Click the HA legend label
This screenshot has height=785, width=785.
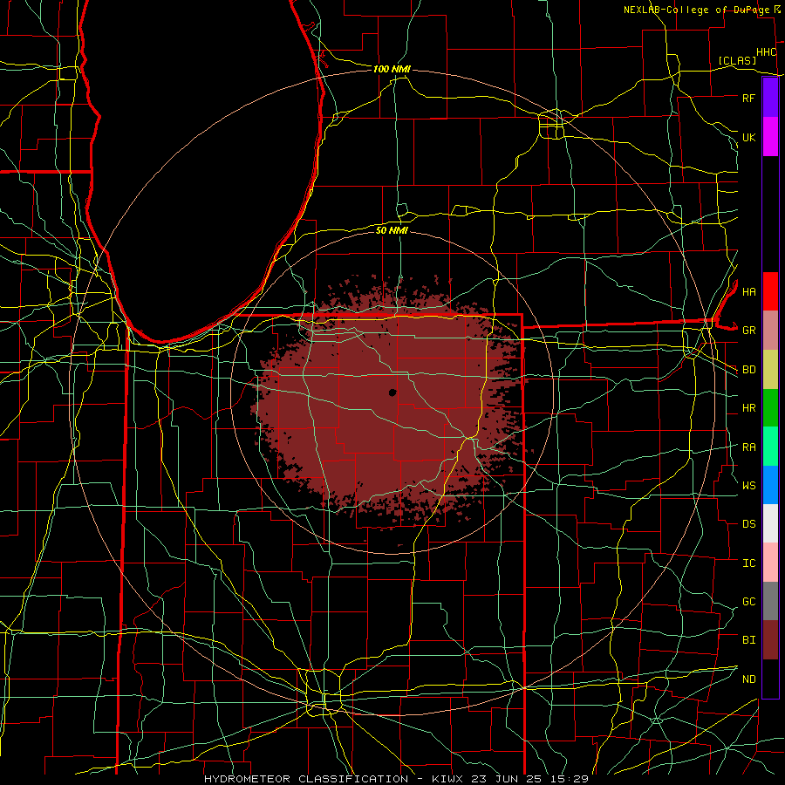point(748,291)
